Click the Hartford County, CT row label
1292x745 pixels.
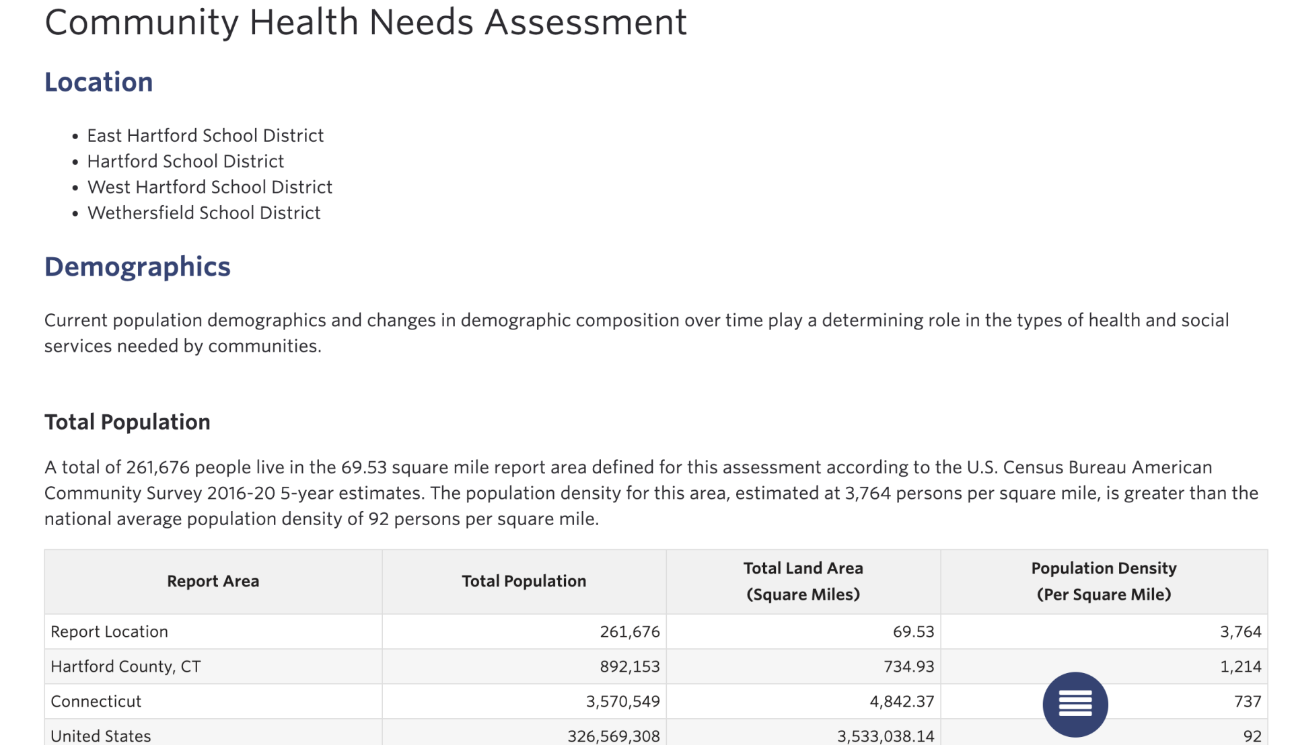[125, 667]
